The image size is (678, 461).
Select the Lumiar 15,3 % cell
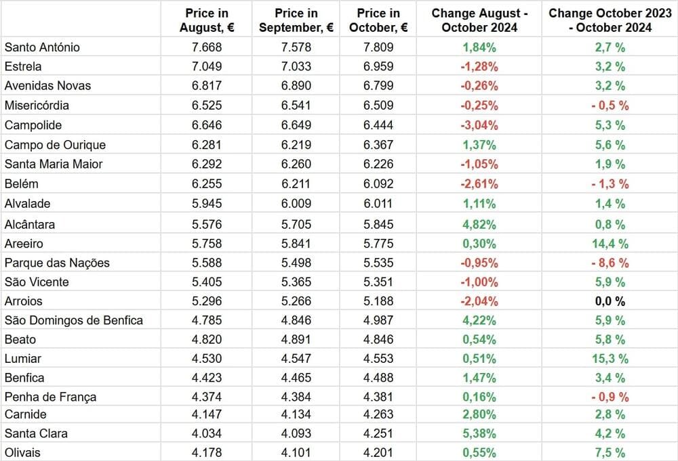coord(610,359)
